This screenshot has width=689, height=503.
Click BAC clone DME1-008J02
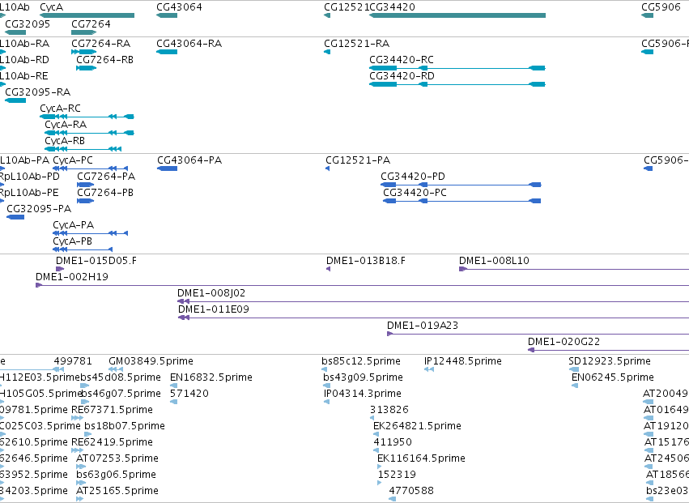click(211, 294)
